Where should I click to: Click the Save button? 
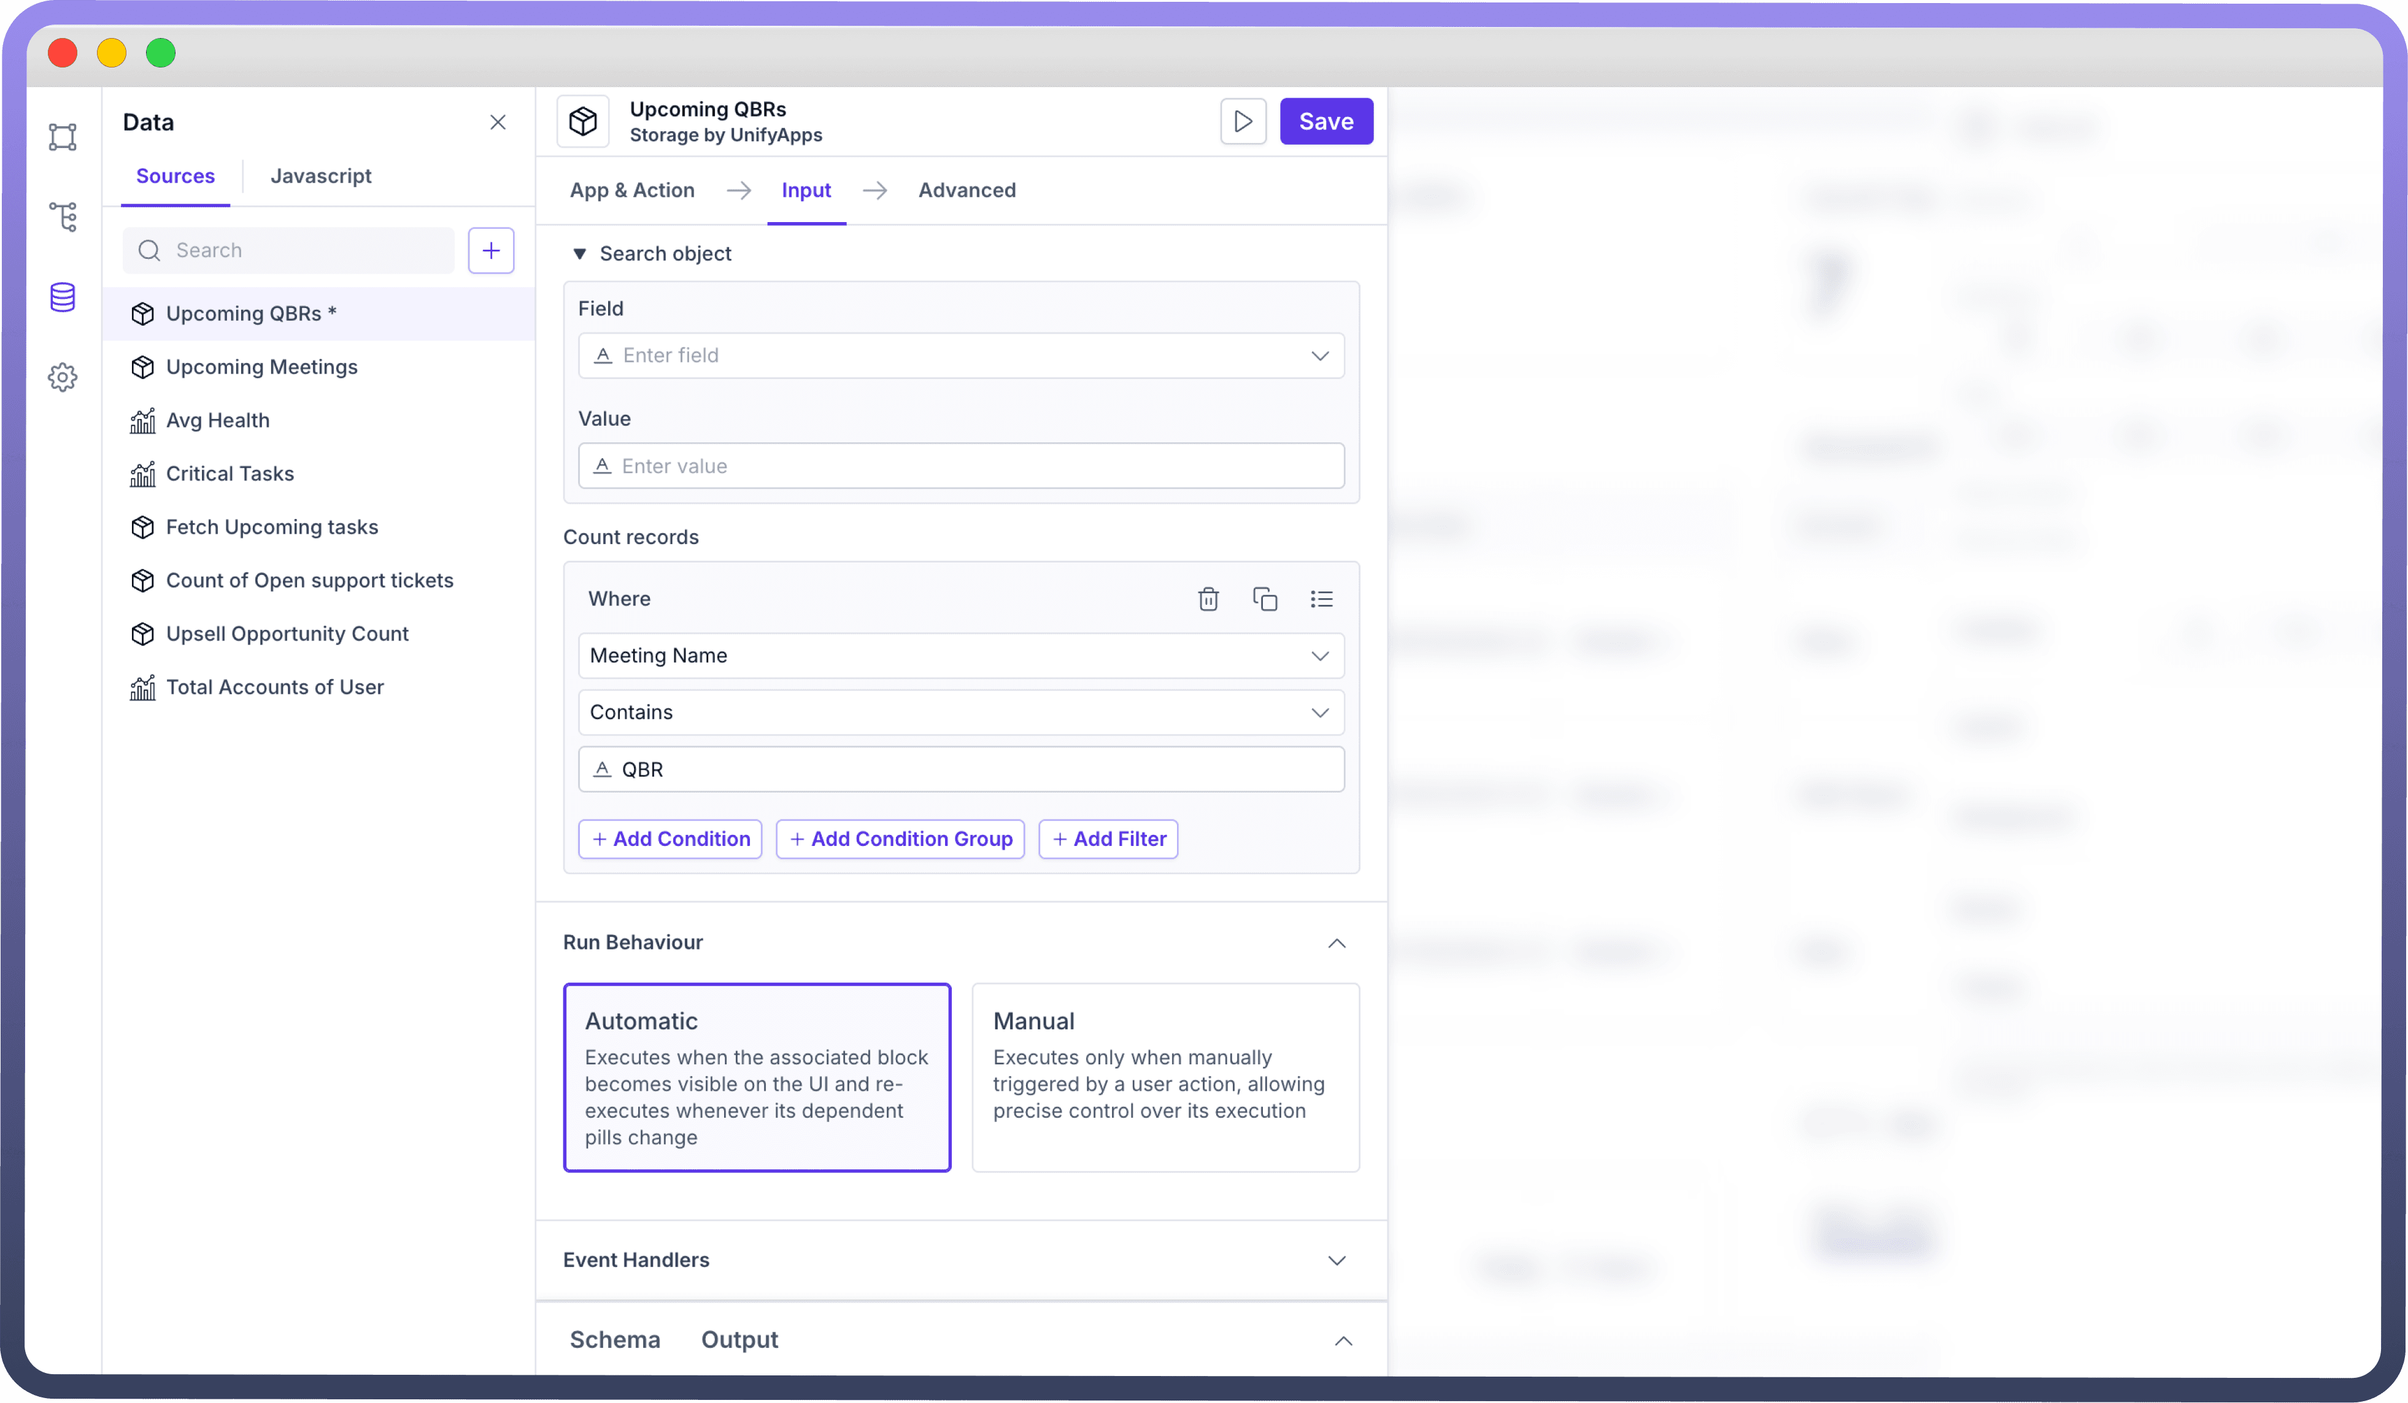point(1326,121)
